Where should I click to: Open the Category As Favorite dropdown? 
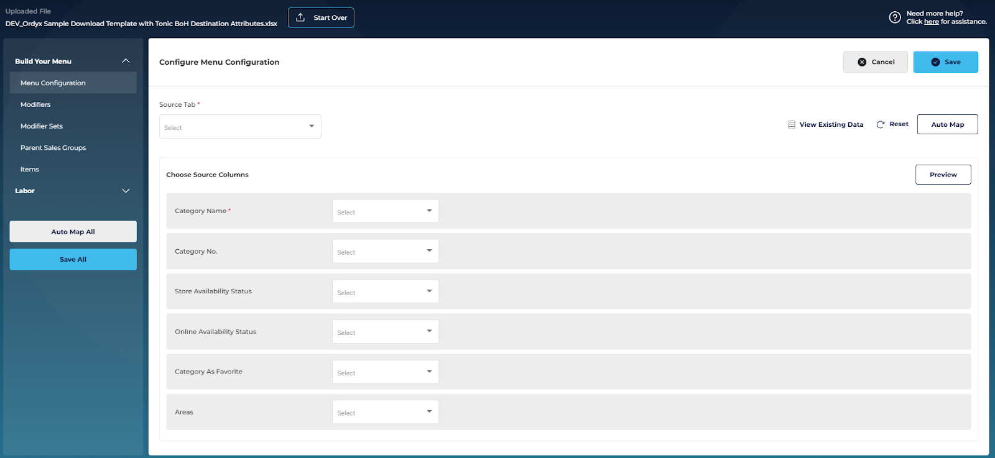[386, 372]
